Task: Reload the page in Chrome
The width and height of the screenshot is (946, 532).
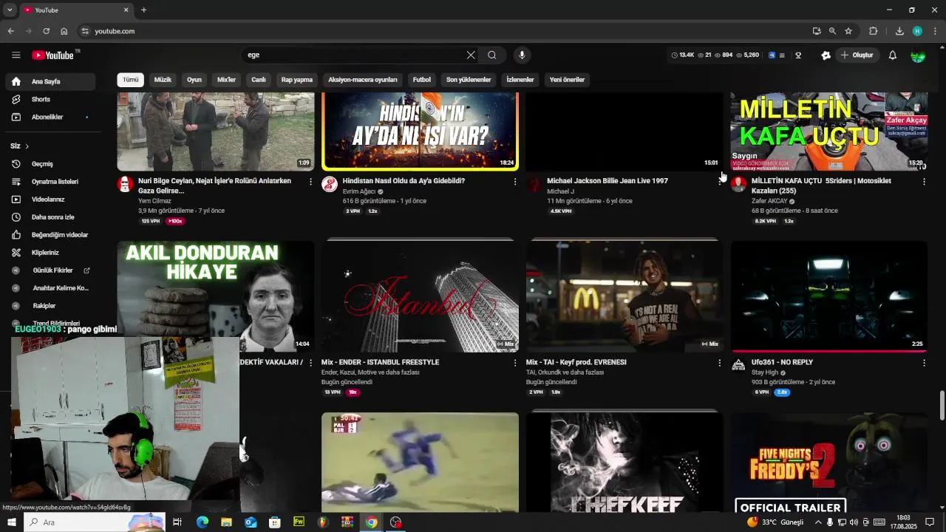Action: tap(46, 31)
